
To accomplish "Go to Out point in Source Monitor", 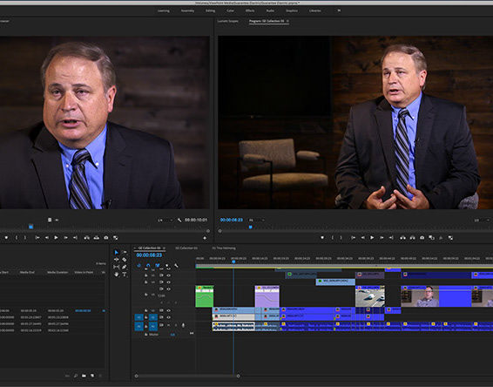I will (76, 238).
